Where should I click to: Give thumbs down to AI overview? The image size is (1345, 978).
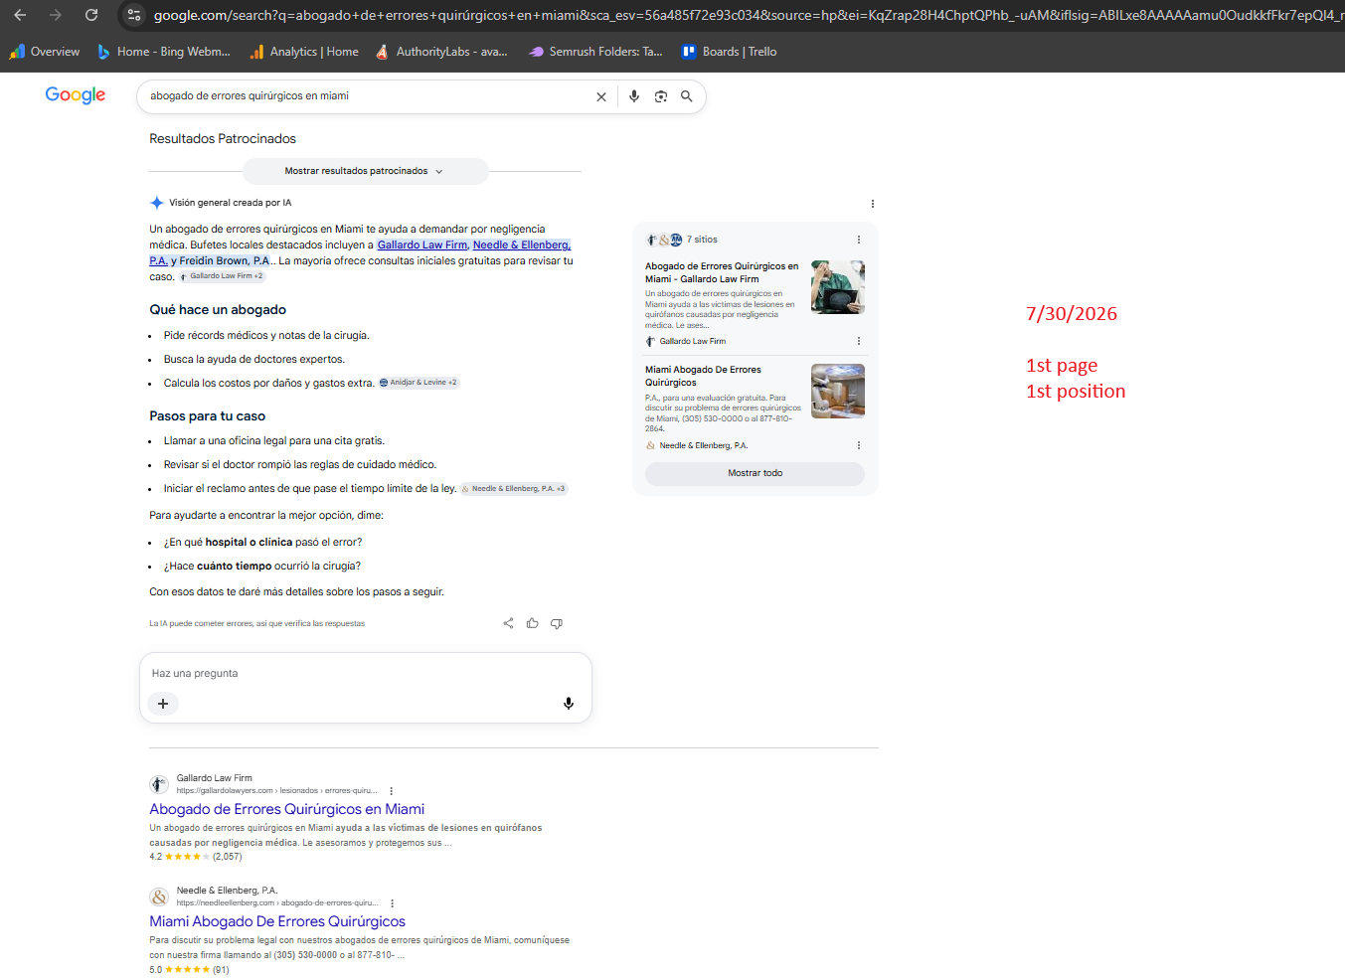click(x=557, y=623)
